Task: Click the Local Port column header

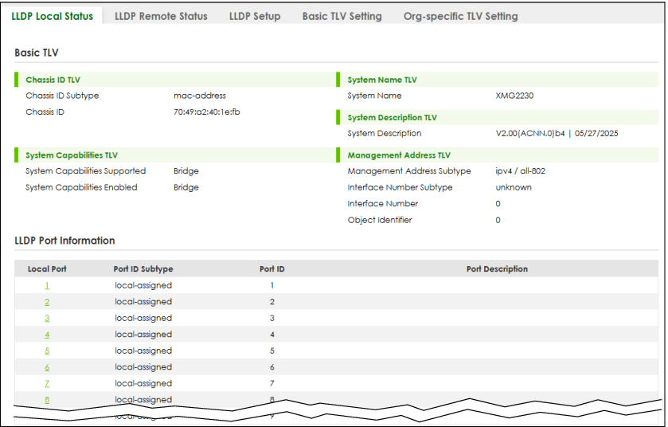Action: (x=47, y=269)
